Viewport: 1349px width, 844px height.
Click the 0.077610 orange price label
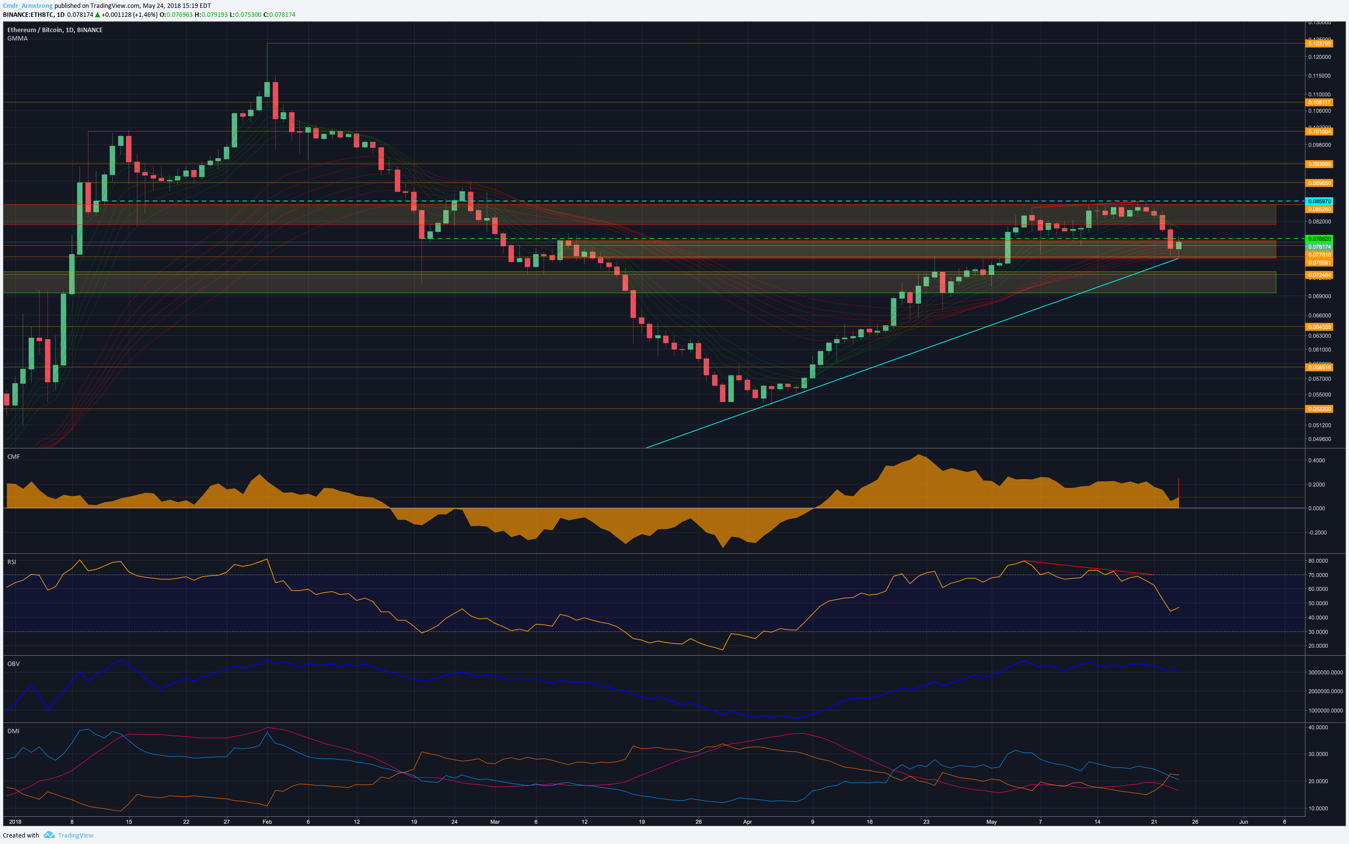click(x=1319, y=255)
